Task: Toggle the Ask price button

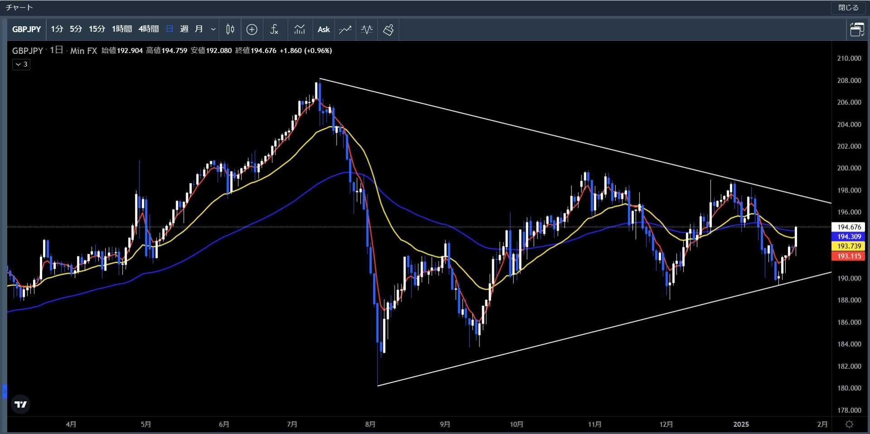Action: 324,29
